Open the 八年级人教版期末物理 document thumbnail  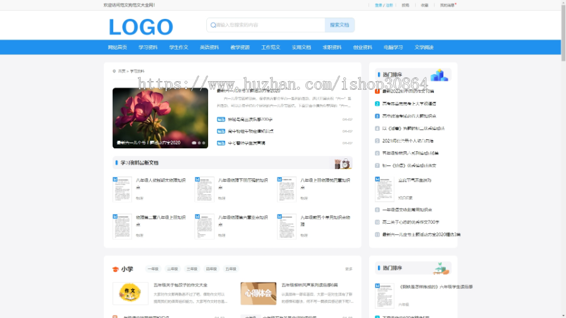click(122, 189)
